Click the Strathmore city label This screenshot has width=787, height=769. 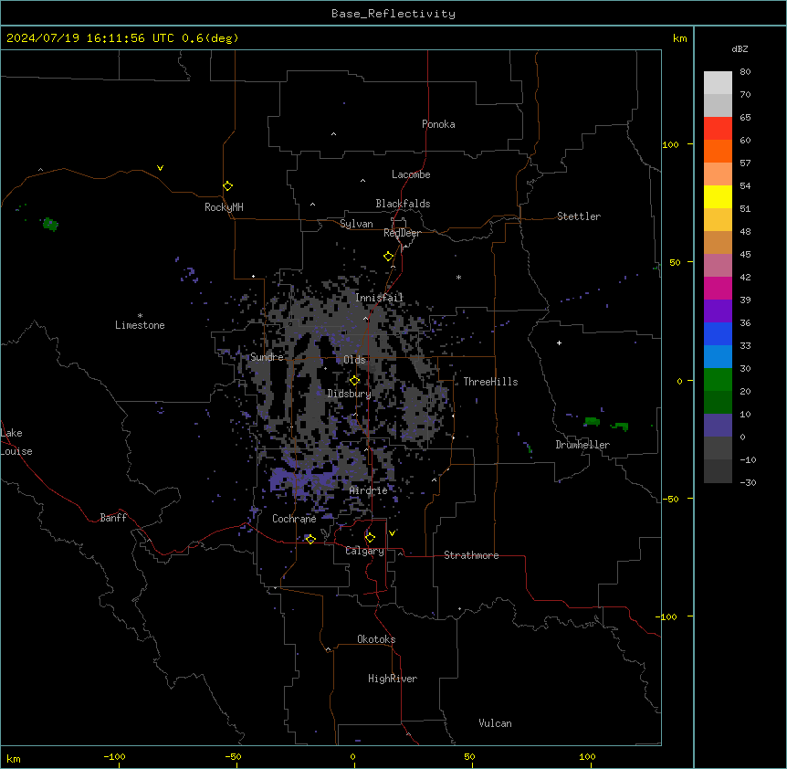click(471, 555)
